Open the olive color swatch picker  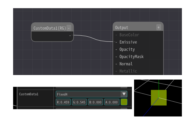tap(124, 102)
